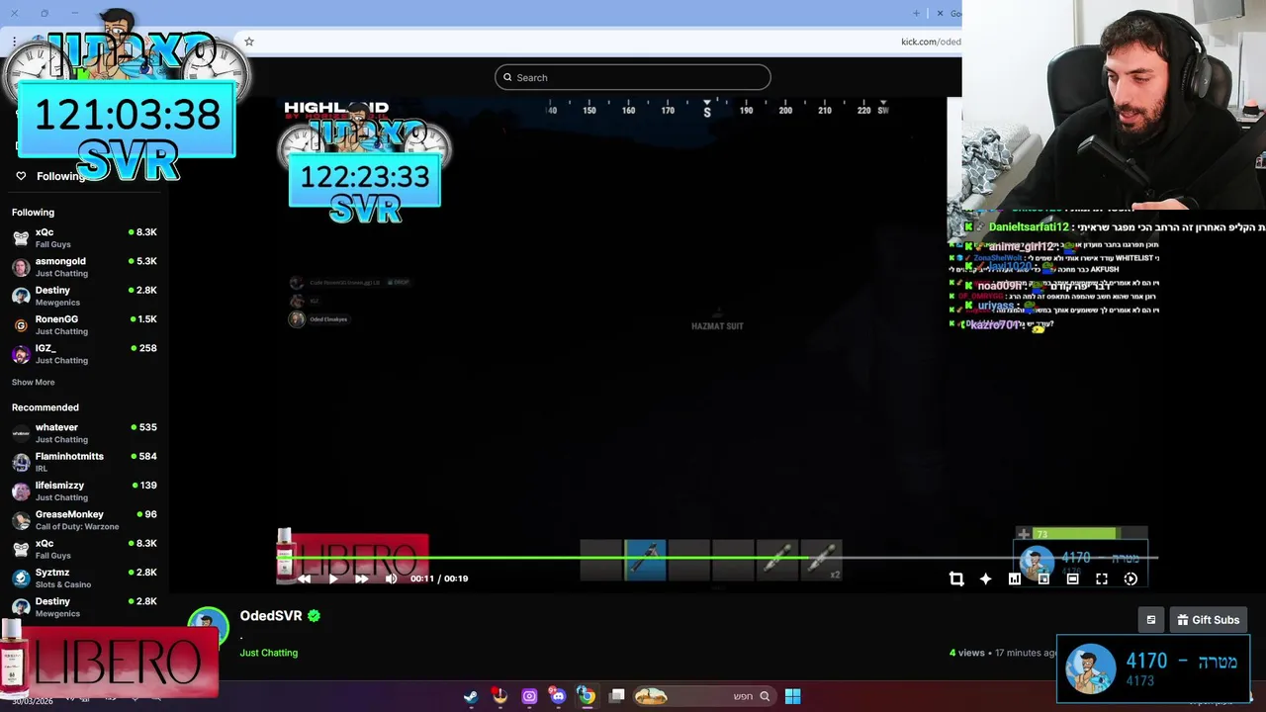Image resolution: width=1266 pixels, height=712 pixels.
Task: Open lifeismizzy channel under Recommended
Action: (x=84, y=490)
